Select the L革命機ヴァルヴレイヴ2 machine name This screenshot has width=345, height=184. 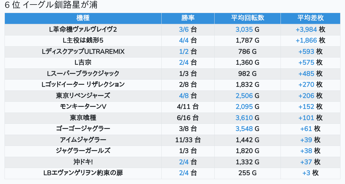(x=83, y=29)
